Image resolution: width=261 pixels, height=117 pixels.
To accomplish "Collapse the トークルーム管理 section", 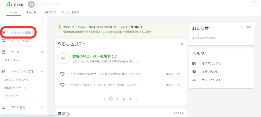I will tap(42, 72).
